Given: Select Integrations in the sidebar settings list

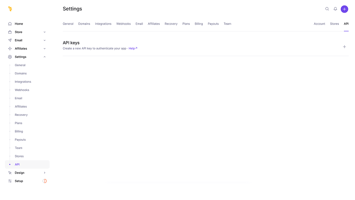Looking at the screenshot, I should (x=23, y=82).
